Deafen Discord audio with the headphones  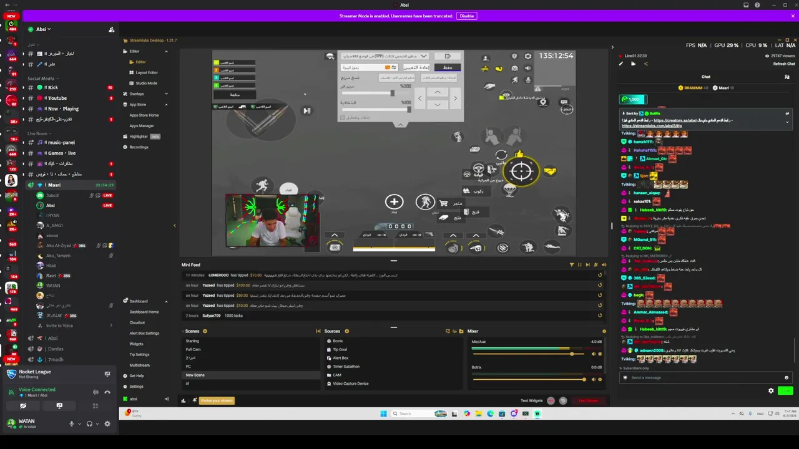click(x=89, y=423)
